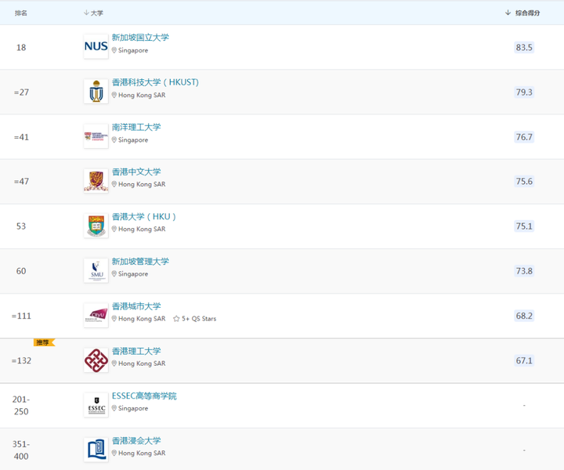The width and height of the screenshot is (564, 470).
Task: Click rank =27
Action: point(21,92)
